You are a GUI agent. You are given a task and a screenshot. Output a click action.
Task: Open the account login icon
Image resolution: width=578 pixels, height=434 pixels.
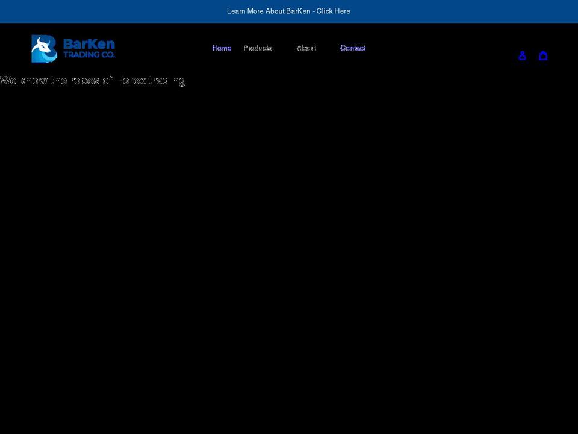tap(522, 55)
